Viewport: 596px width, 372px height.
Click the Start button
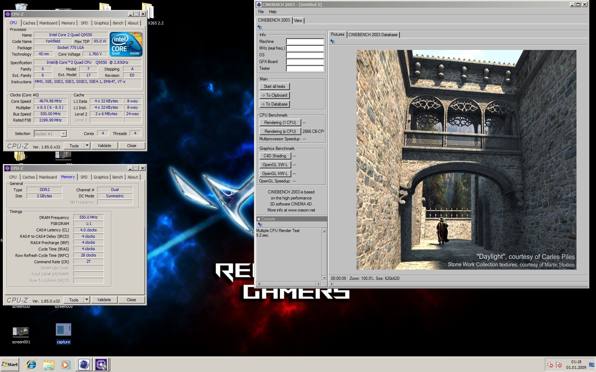[10, 364]
